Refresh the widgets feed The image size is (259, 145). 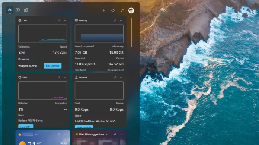[113, 10]
